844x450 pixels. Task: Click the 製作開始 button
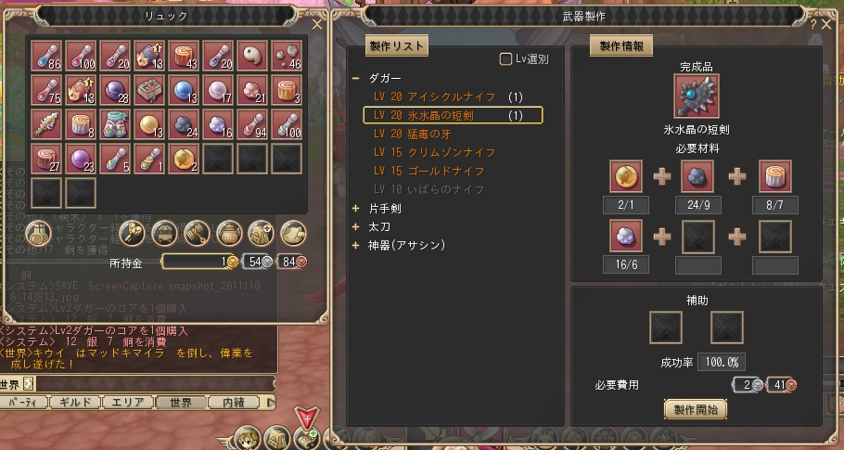coord(696,409)
